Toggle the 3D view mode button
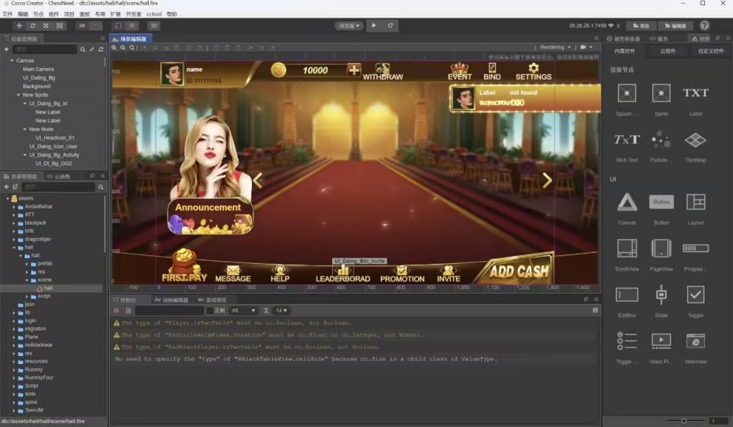This screenshot has width=733, height=427. 154,26
